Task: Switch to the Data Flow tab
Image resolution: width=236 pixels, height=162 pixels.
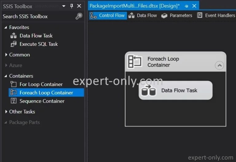Action: coord(143,15)
